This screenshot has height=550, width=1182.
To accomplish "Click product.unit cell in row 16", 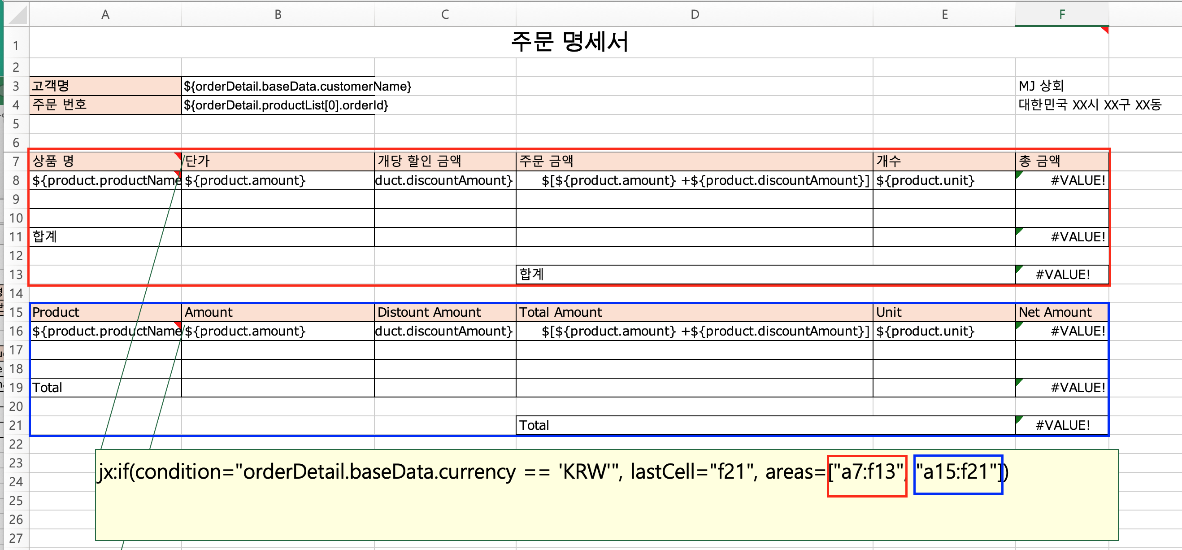I will pyautogui.click(x=944, y=331).
